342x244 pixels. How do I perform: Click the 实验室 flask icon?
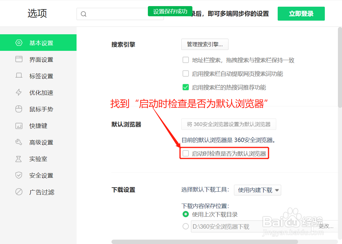point(19,159)
